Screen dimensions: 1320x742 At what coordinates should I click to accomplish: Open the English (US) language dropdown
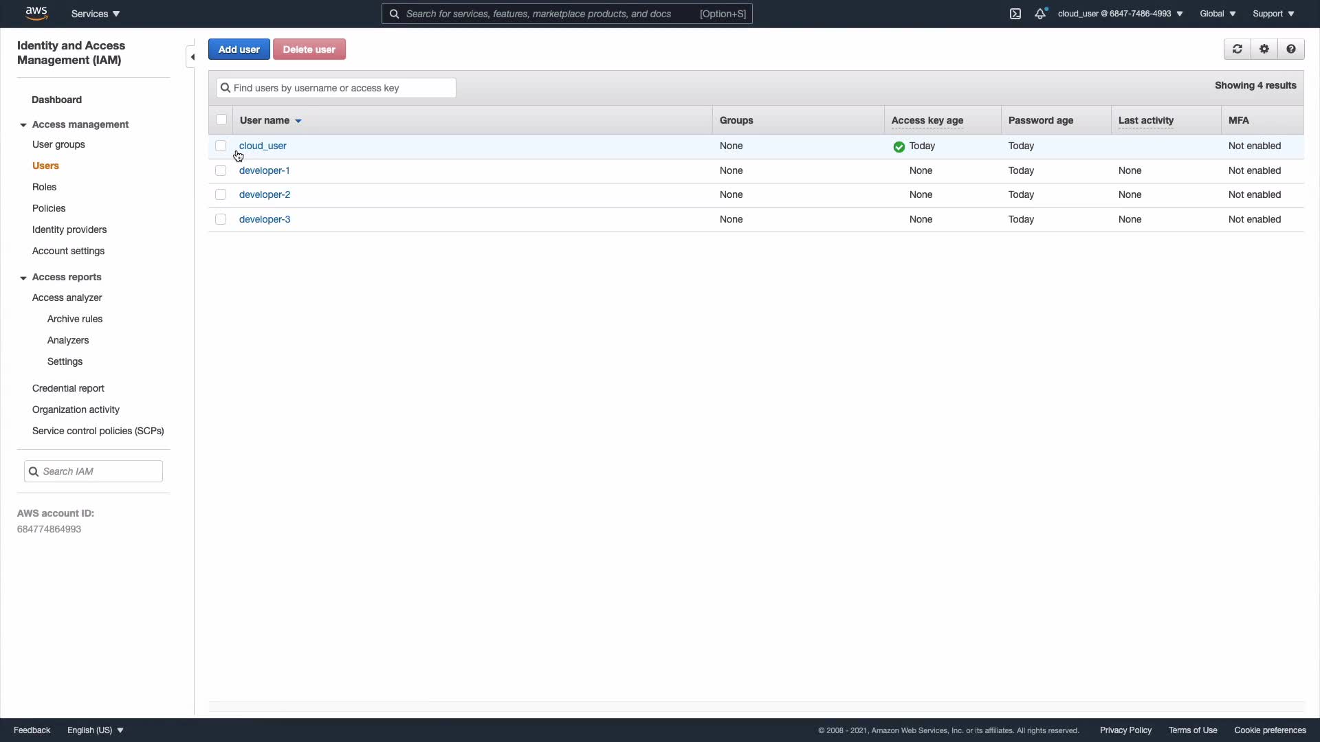96,730
